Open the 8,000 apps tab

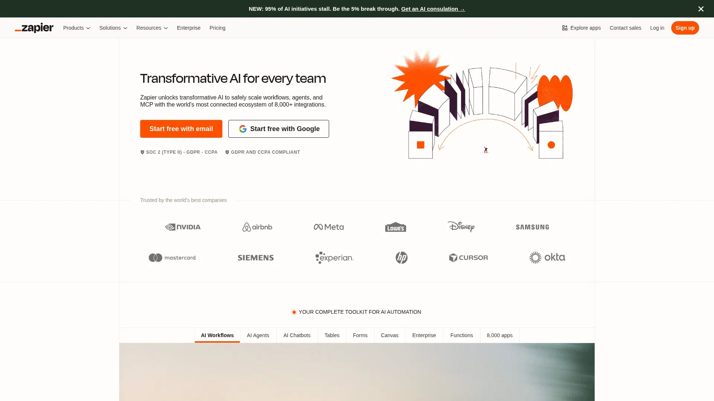click(x=499, y=335)
